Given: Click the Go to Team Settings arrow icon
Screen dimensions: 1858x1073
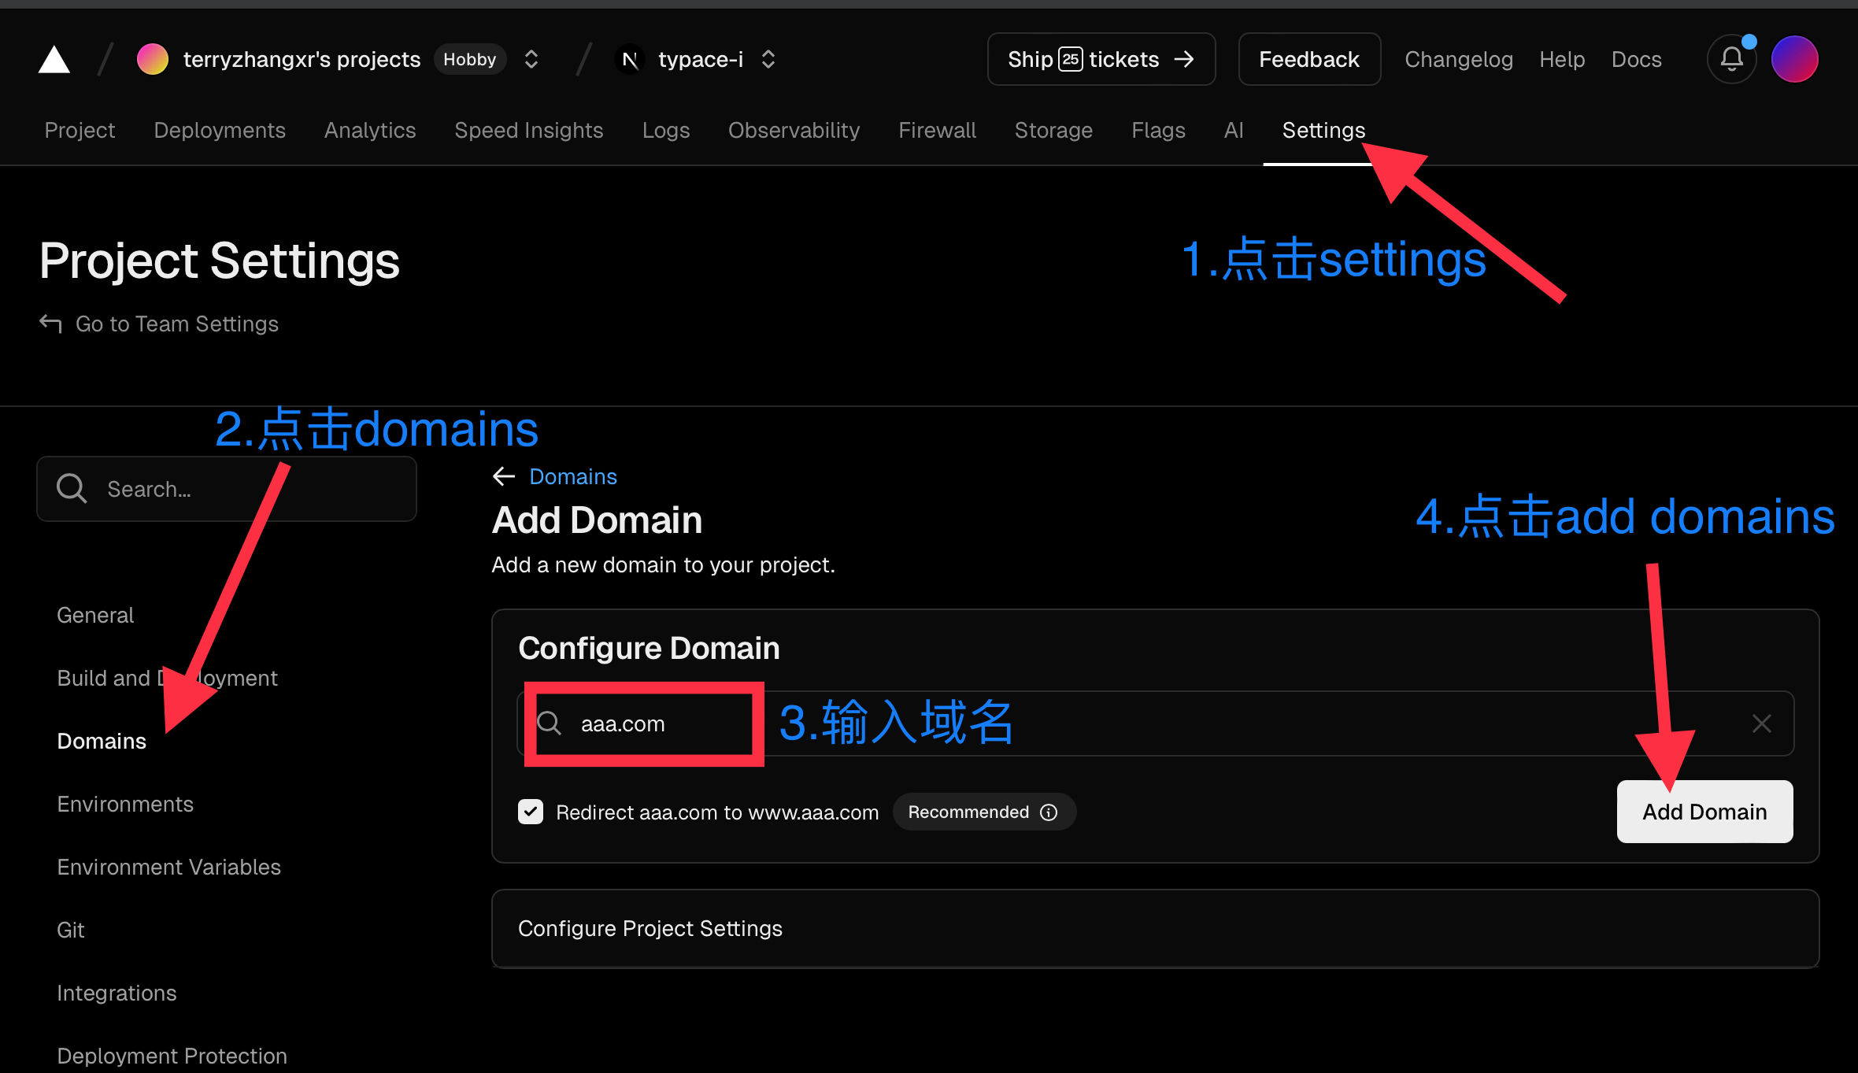Looking at the screenshot, I should click(50, 324).
